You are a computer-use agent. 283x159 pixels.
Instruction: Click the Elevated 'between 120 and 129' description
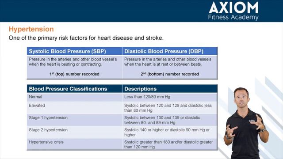pos(168,108)
